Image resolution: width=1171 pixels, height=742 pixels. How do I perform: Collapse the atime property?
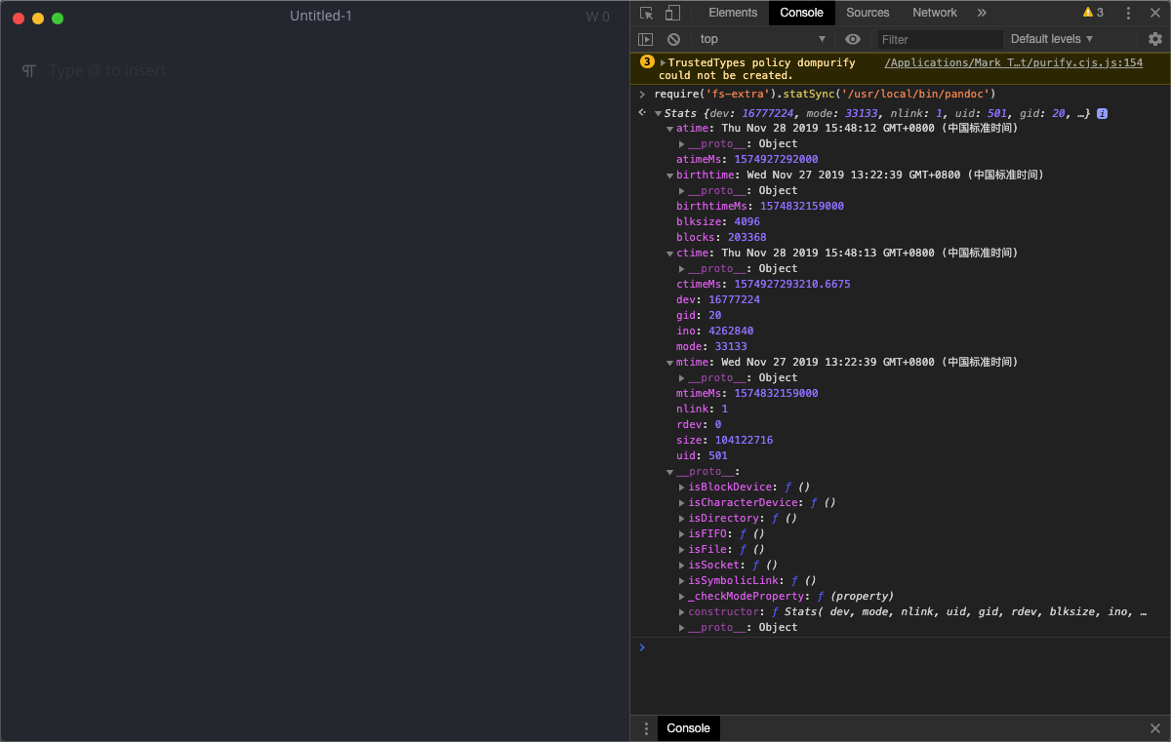point(670,128)
